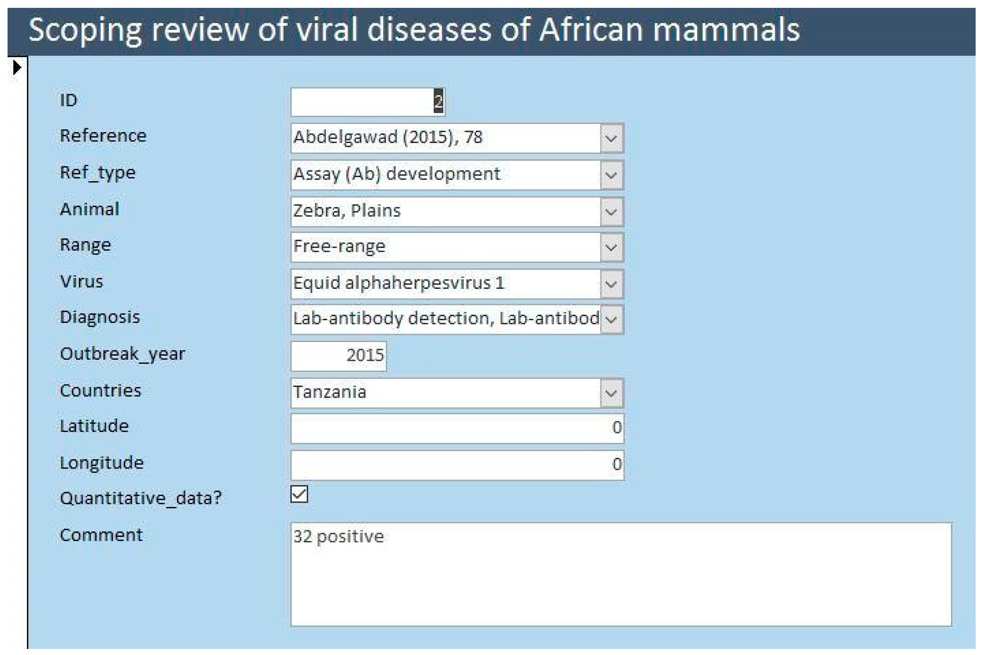The width and height of the screenshot is (985, 655).
Task: Expand the Ref_type dropdown
Action: click(x=611, y=175)
